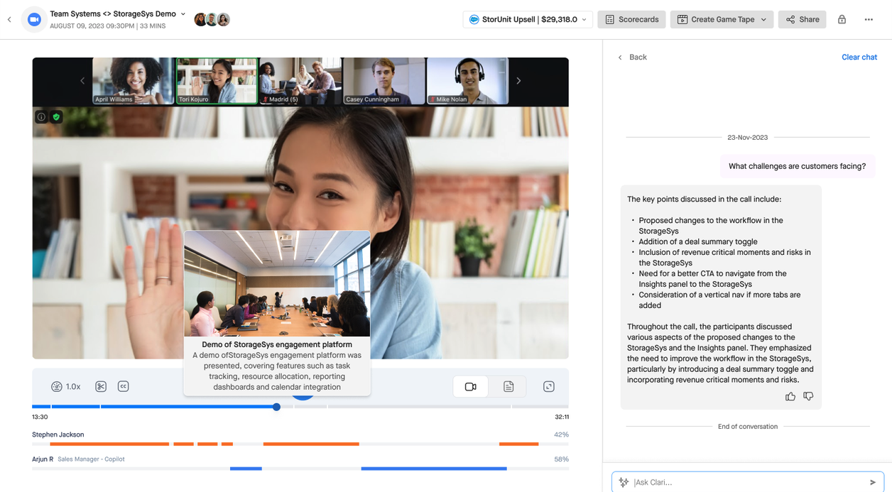Select Casey Cunningham video thumbnail
The height and width of the screenshot is (492, 892).
click(x=384, y=81)
